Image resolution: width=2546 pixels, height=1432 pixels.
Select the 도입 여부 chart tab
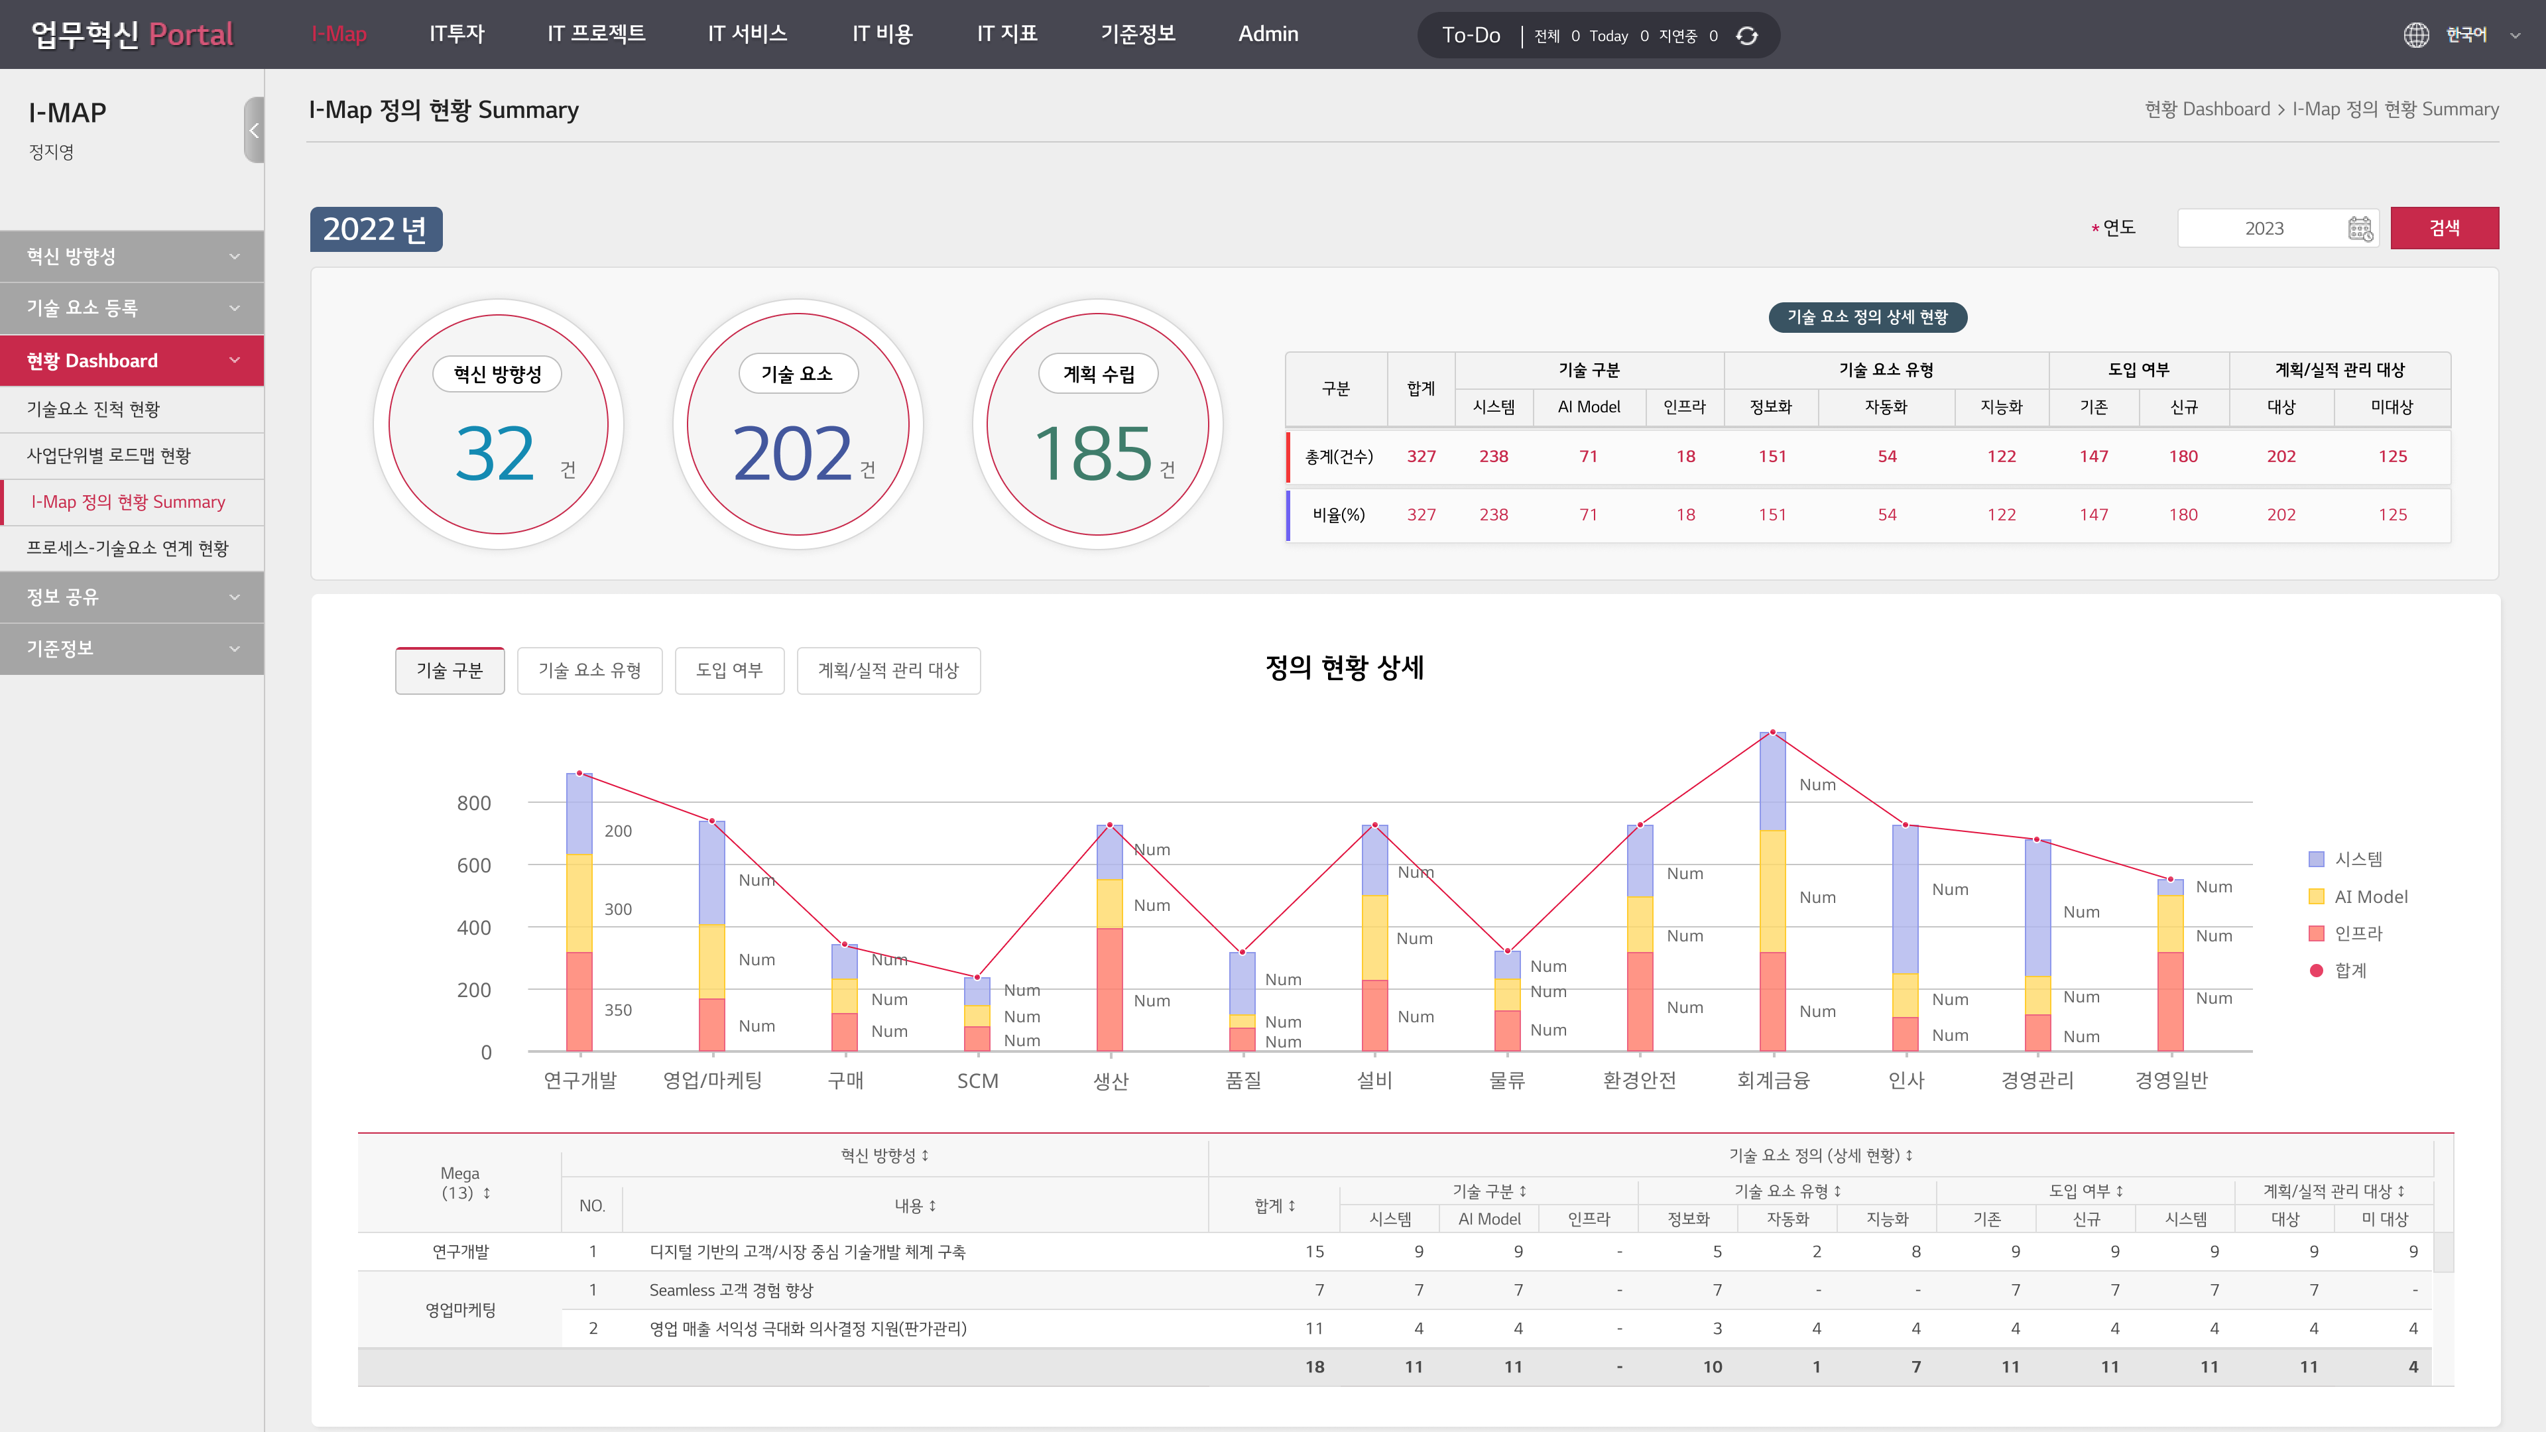[x=729, y=670]
